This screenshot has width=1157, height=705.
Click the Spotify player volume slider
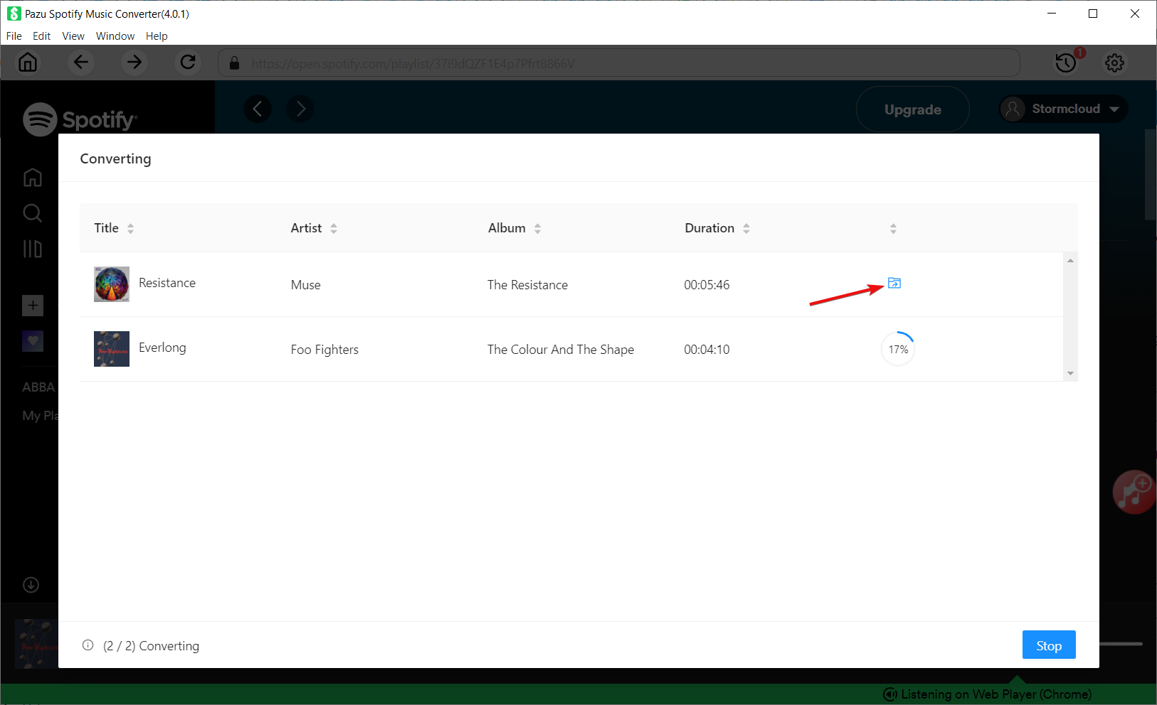[x=1121, y=644]
